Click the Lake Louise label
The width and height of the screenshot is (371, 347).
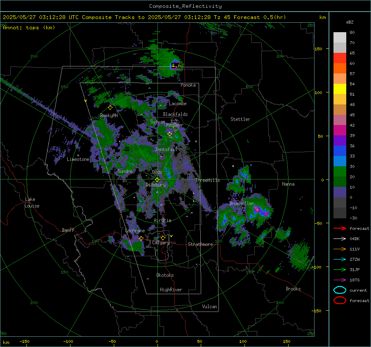[x=32, y=203]
